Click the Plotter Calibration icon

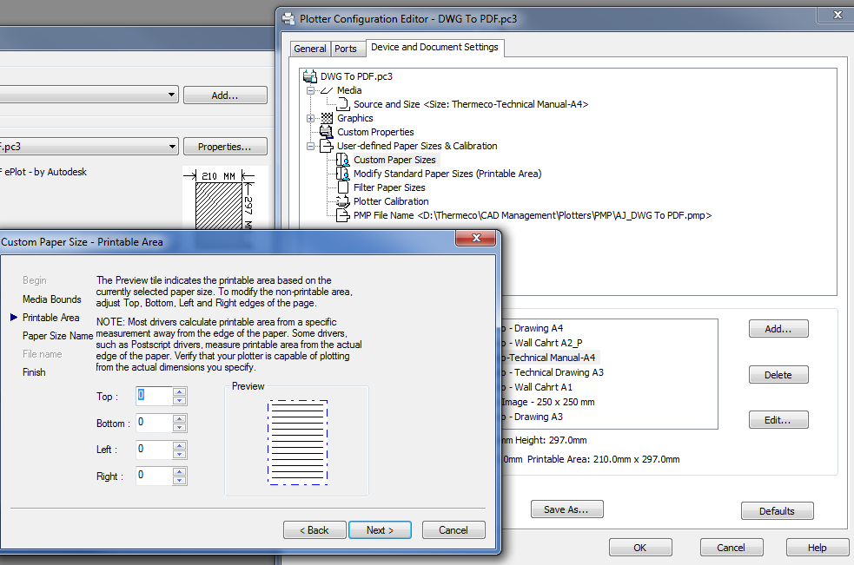[342, 201]
